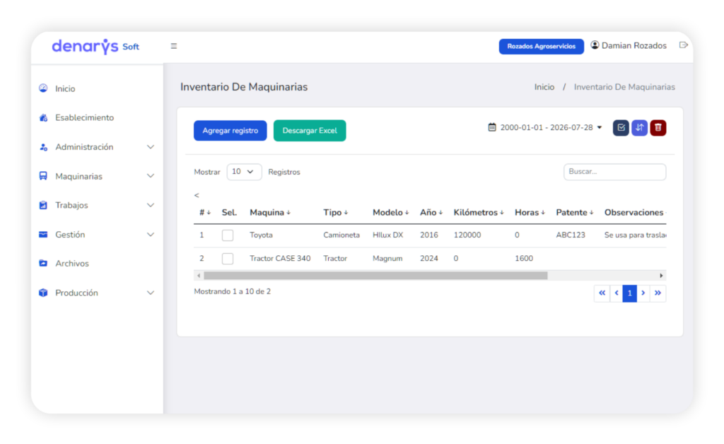
Task: Click the scrollbar right arrow
Action: pyautogui.click(x=661, y=276)
